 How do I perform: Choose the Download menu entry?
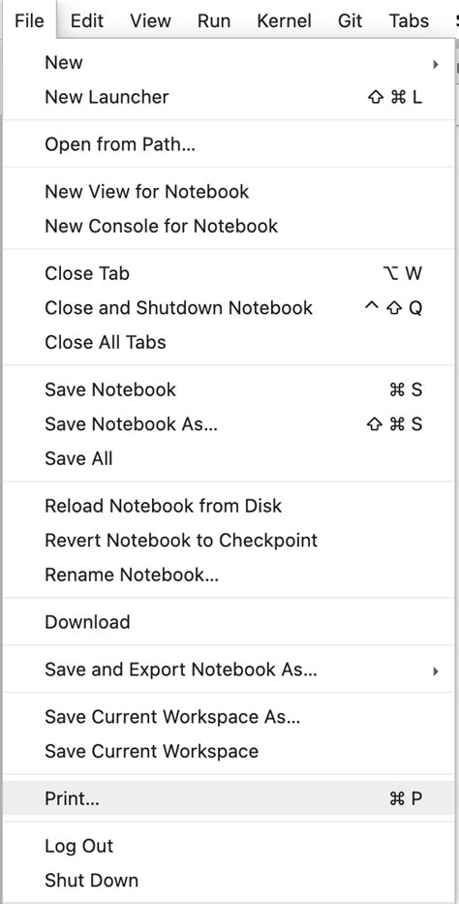pyautogui.click(x=229, y=622)
